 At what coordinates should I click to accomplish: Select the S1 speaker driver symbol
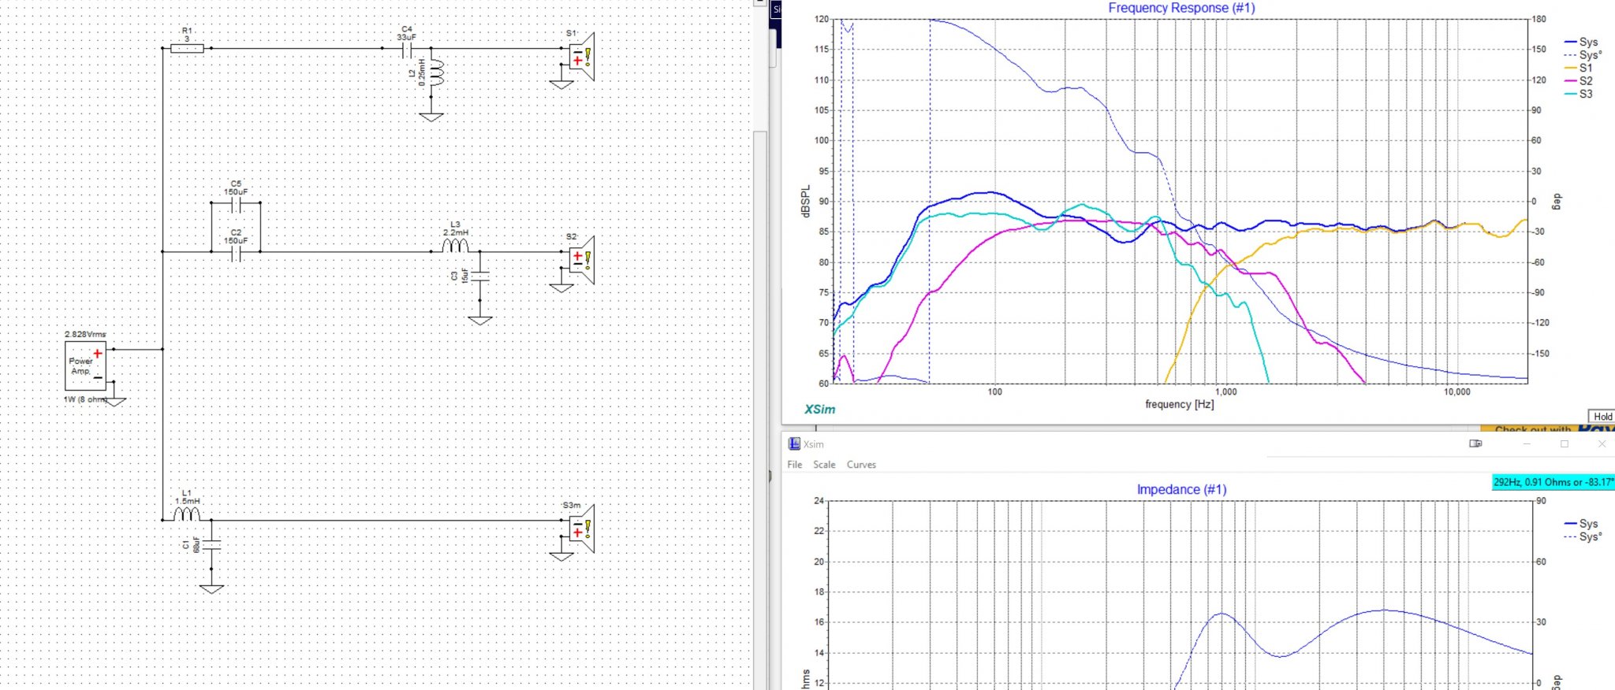click(582, 57)
